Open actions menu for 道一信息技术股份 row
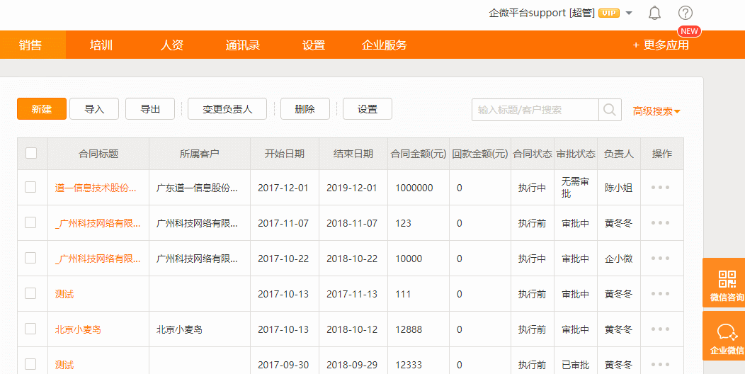745x374 pixels. click(x=660, y=188)
